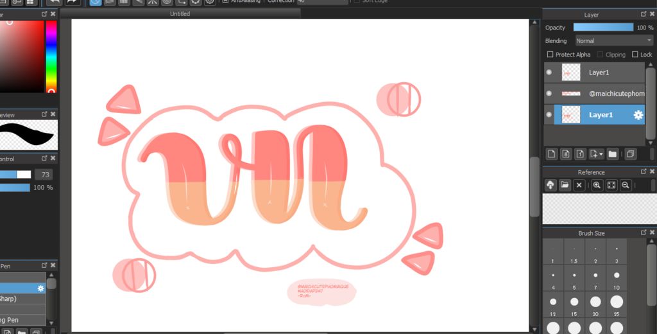657x334 pixels.
Task: Adjust the layer Opacity slider
Action: (x=603, y=27)
